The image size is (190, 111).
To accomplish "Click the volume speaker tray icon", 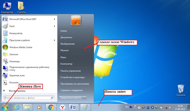I will [x=170, y=107].
